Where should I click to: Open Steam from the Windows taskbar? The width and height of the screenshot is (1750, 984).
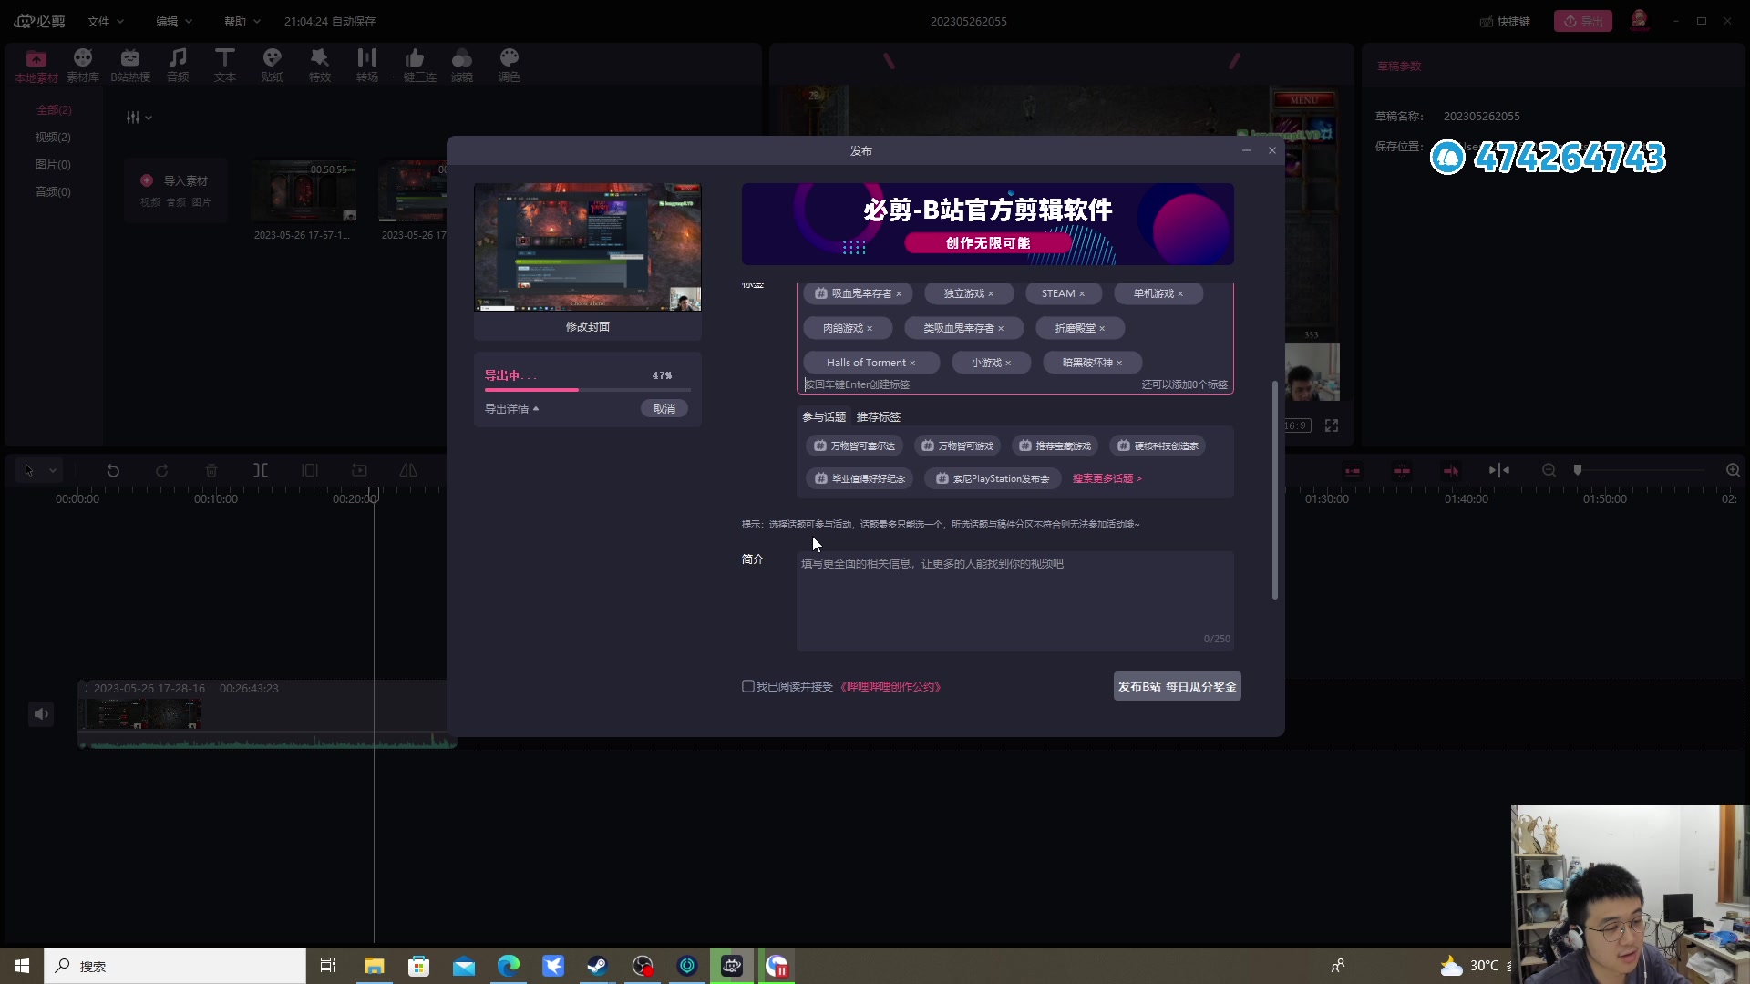597,966
